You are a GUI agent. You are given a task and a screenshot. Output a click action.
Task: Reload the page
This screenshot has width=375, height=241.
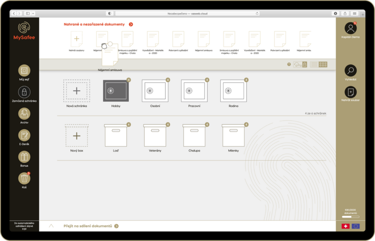pos(257,14)
